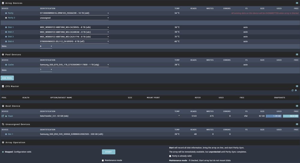Screen dimensions: 300x163
Task: Click Parity temperature 34 °C value
Action: tap(177, 13)
